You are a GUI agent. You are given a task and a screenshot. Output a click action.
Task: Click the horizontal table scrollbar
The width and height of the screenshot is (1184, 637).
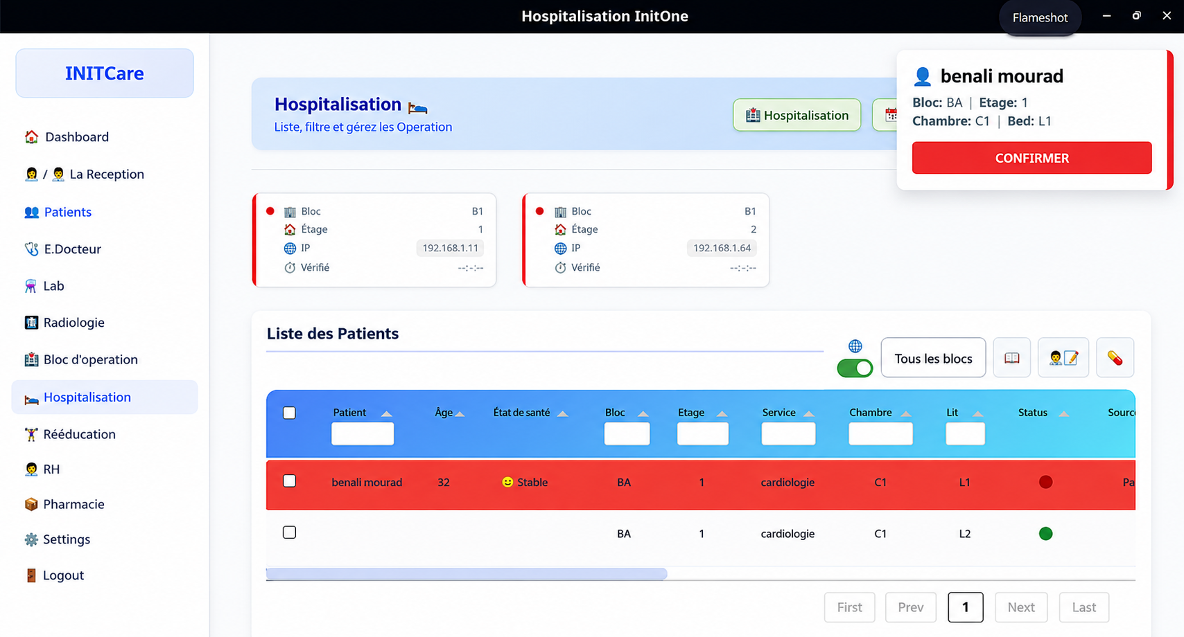467,573
